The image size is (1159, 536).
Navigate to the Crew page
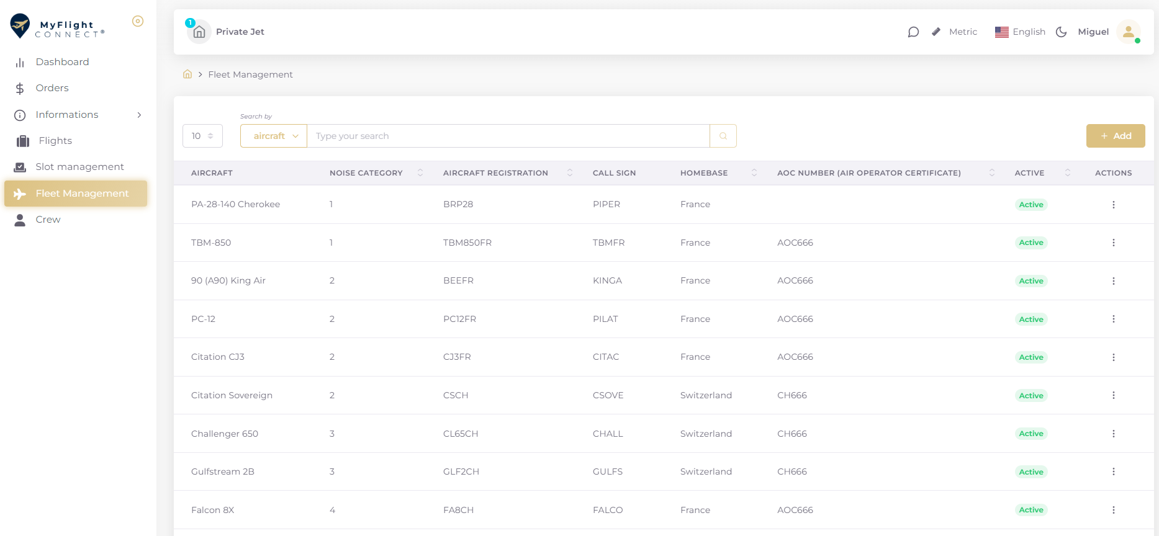coord(48,220)
